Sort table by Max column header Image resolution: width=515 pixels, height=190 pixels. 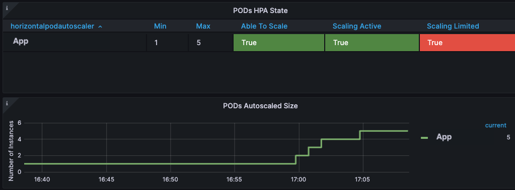(203, 26)
